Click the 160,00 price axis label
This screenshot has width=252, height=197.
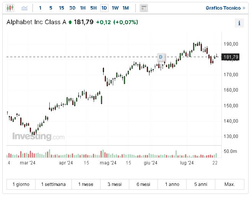point(231,90)
